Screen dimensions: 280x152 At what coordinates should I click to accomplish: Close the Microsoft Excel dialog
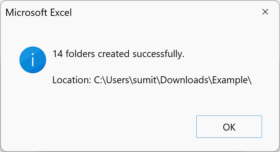(x=265, y=12)
